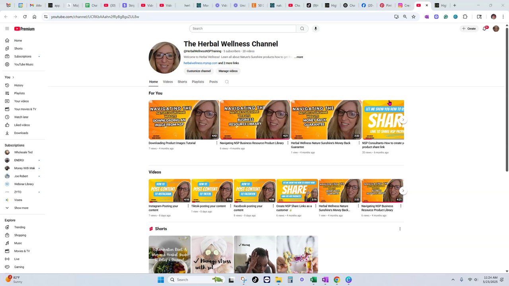Open Chrome extensions puzzle icon
This screenshot has width=509, height=286.
click(465, 17)
